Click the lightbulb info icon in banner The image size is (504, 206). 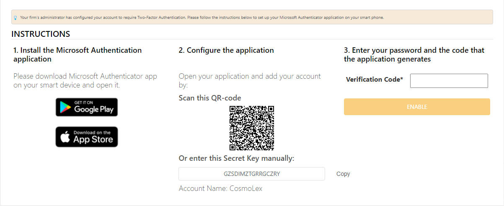16,18
